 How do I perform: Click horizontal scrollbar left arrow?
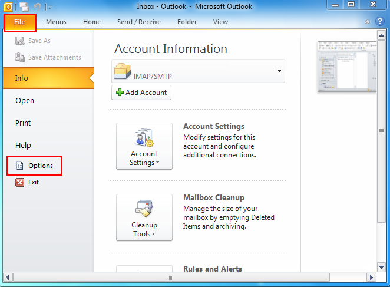tap(8, 277)
